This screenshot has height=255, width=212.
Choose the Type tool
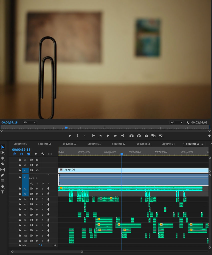pyautogui.click(x=3, y=192)
